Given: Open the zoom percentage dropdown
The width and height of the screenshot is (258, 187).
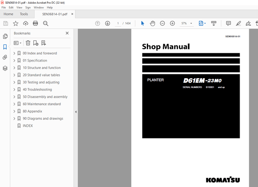Looking at the screenshot, I should pyautogui.click(x=191, y=23).
